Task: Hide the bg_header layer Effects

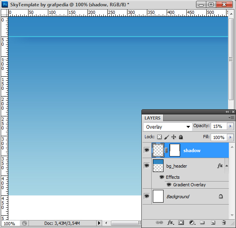Action: point(162,177)
